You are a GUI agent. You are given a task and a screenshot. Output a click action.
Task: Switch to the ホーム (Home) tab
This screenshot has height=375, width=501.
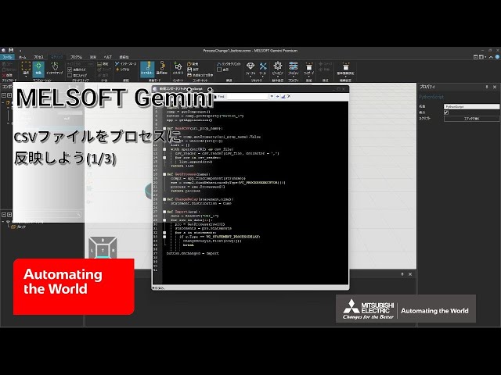pos(23,57)
